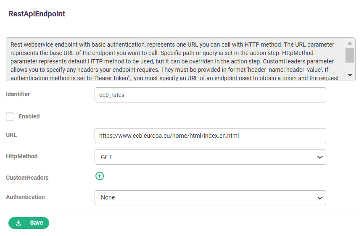
Task: Click inside the endpoint description text box
Action: click(175, 59)
